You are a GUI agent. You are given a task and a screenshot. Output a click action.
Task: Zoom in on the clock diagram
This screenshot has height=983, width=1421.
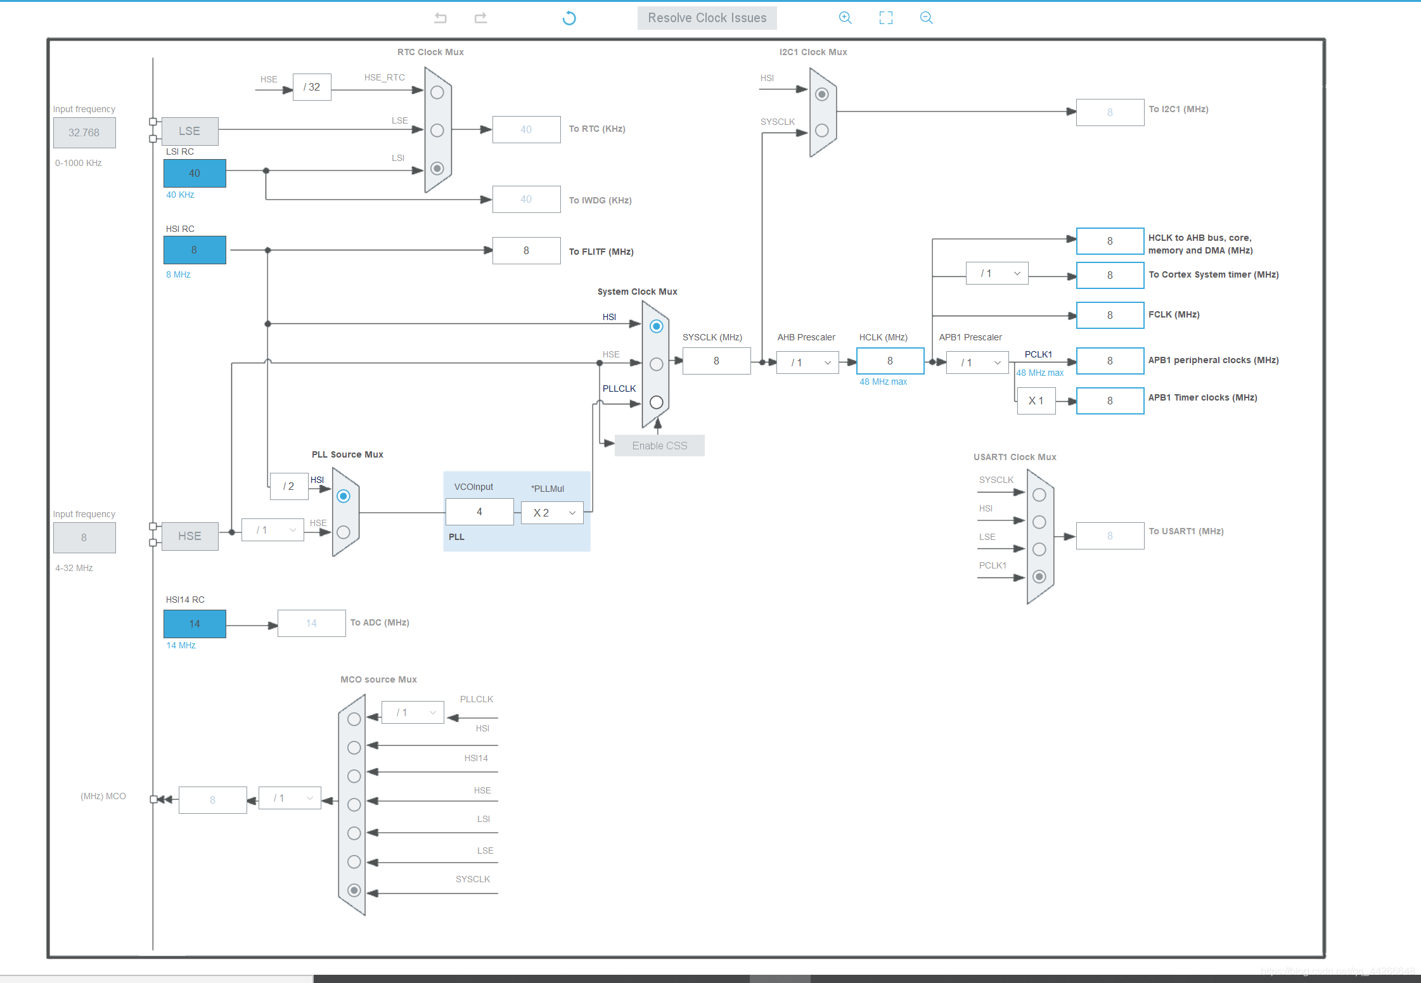845,18
